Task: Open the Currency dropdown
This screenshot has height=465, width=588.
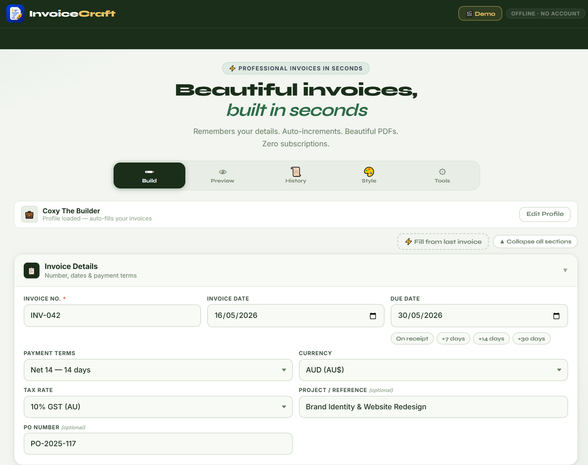Action: 433,370
